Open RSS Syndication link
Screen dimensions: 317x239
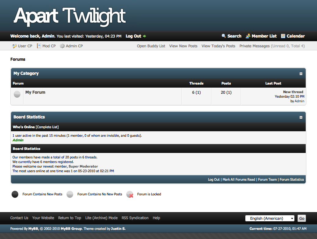pos(135,218)
